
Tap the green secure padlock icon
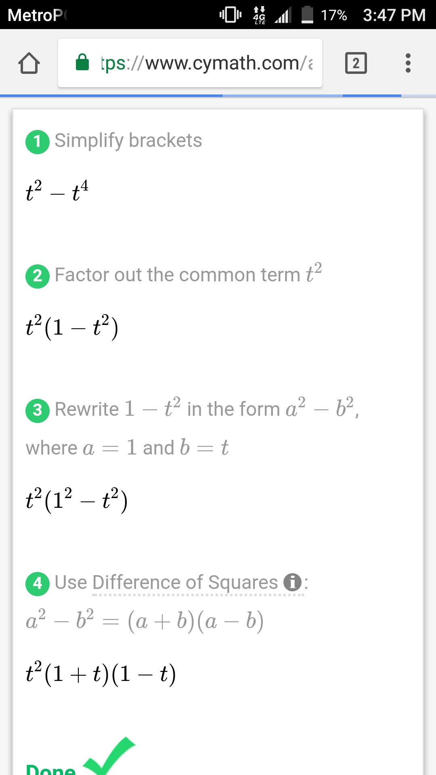coord(82,63)
